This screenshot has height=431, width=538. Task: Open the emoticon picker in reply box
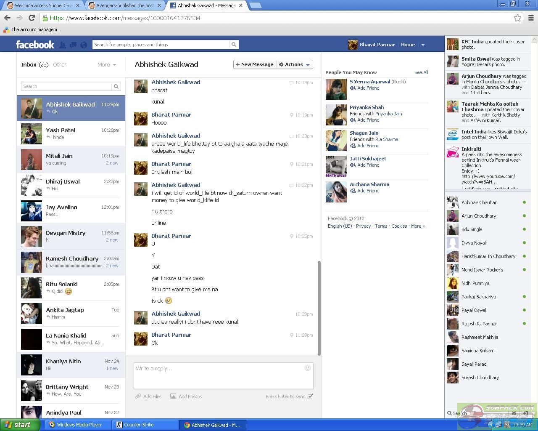307,368
